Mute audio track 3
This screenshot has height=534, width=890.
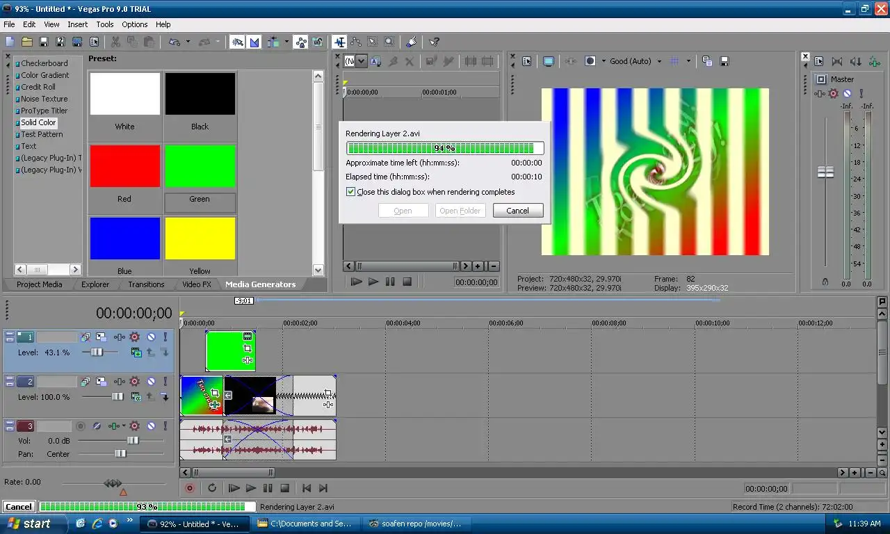tap(150, 426)
